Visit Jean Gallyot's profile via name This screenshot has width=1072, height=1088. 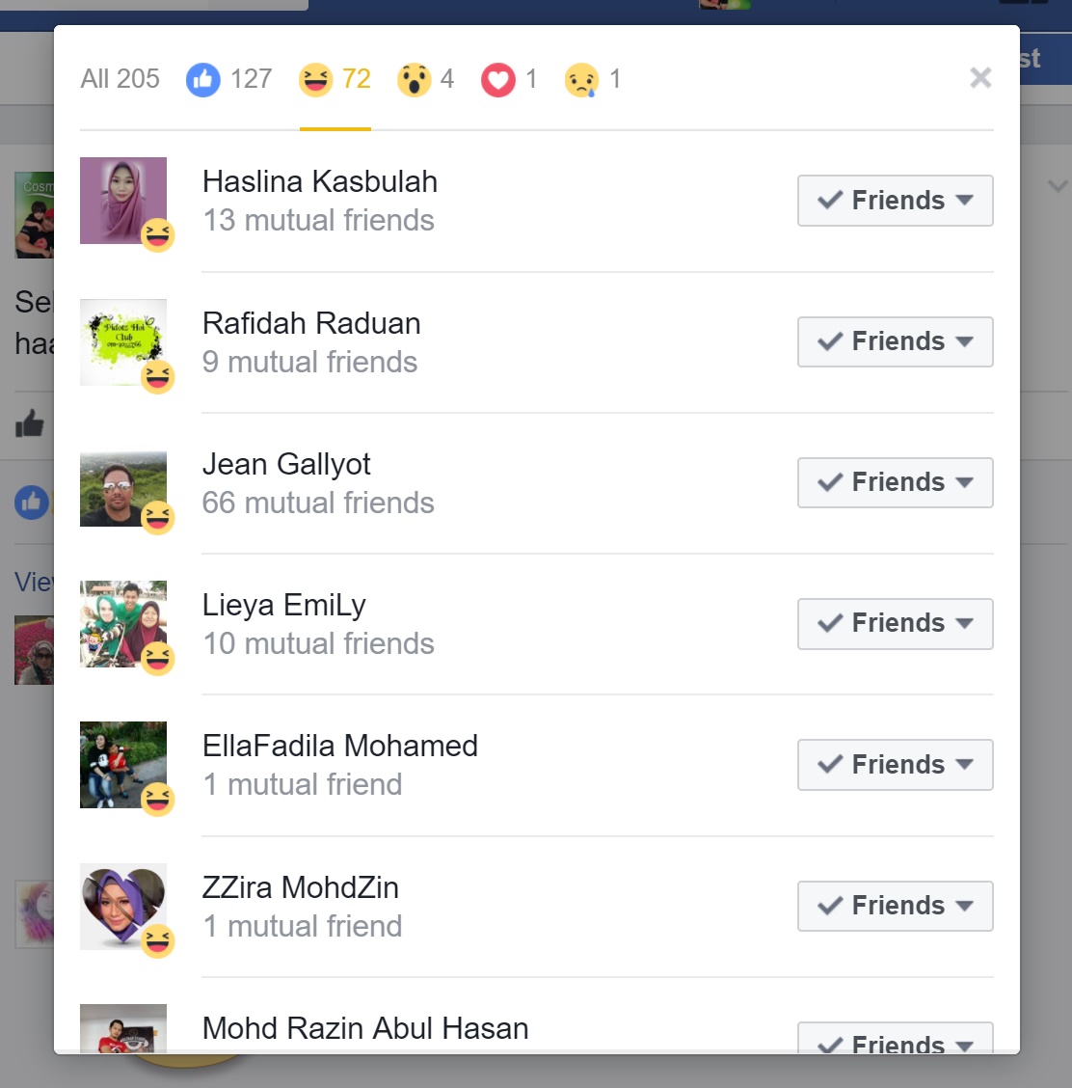[x=286, y=464]
